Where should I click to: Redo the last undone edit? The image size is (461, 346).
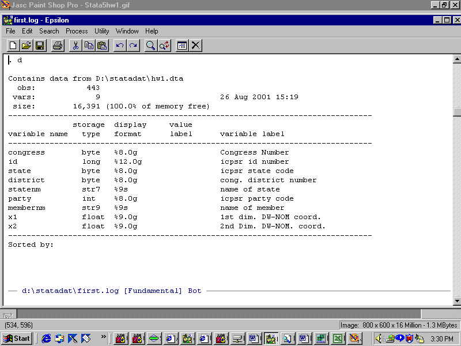133,46
